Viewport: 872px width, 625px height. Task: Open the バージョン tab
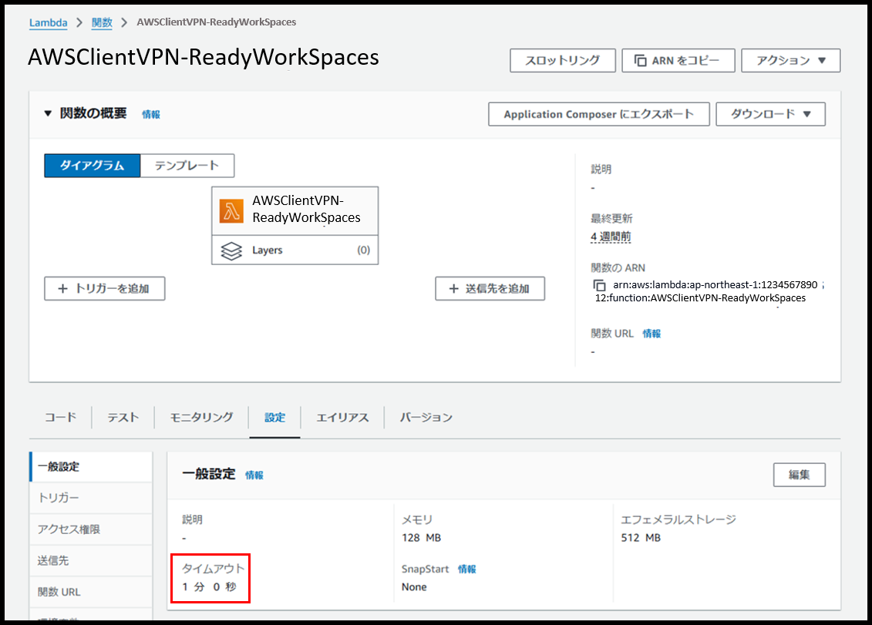(x=426, y=417)
